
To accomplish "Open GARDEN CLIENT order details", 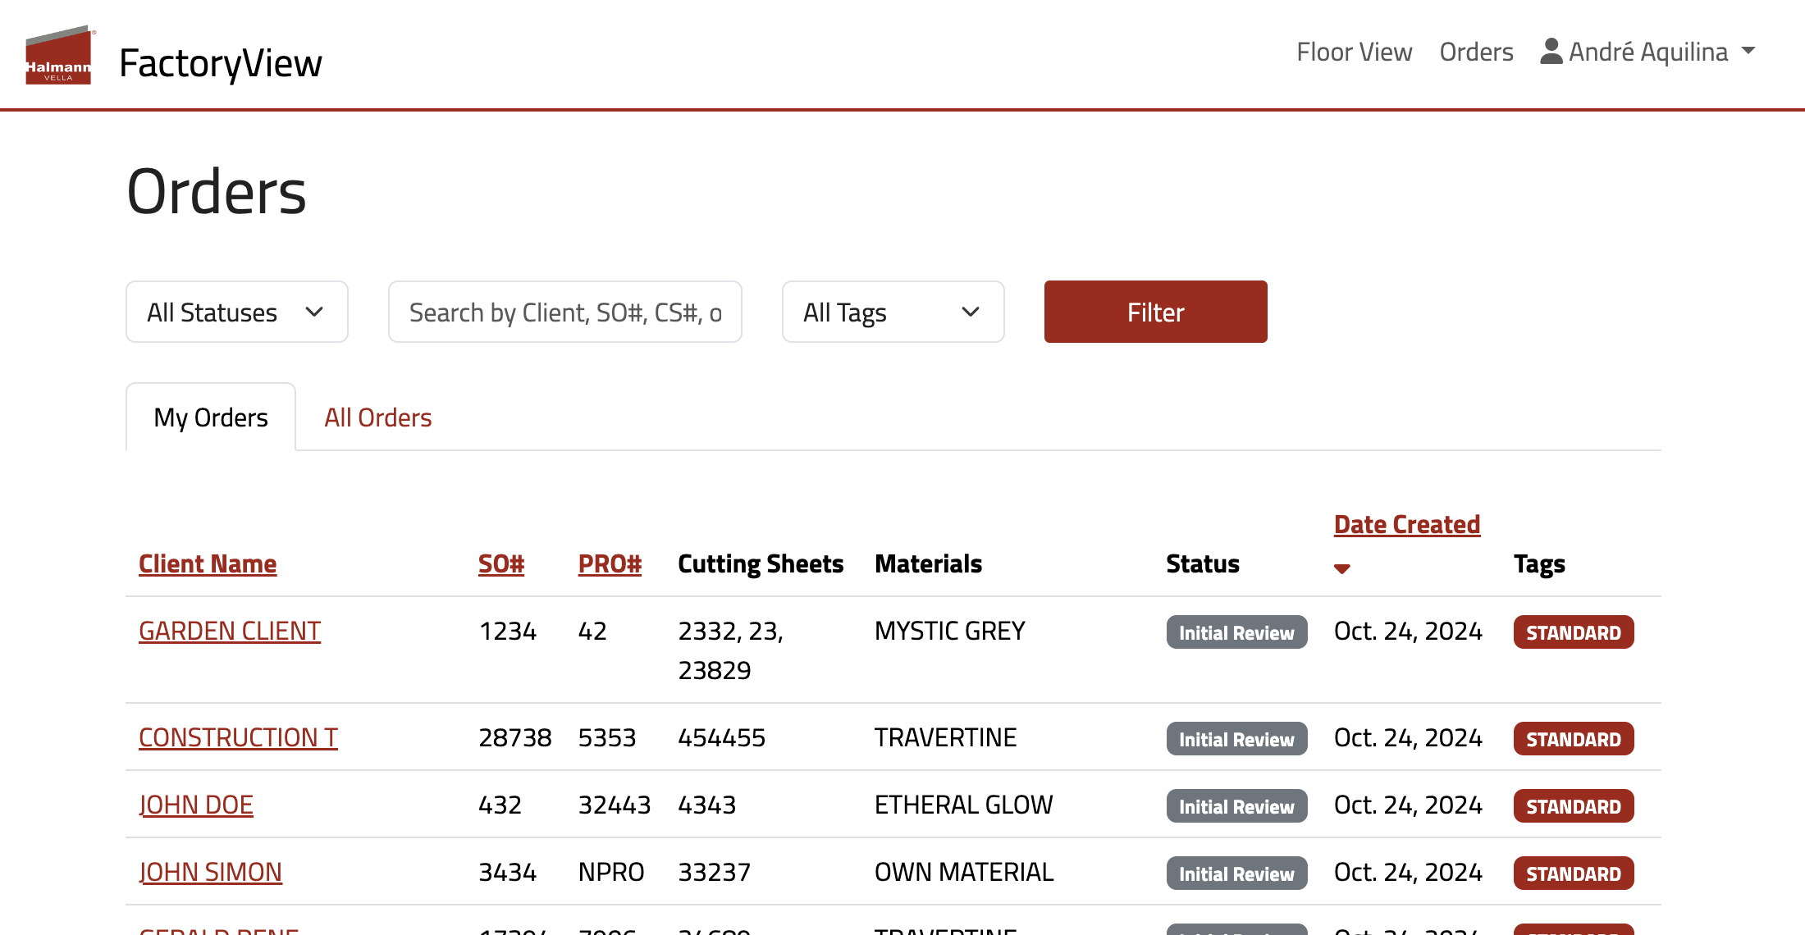I will point(231,631).
